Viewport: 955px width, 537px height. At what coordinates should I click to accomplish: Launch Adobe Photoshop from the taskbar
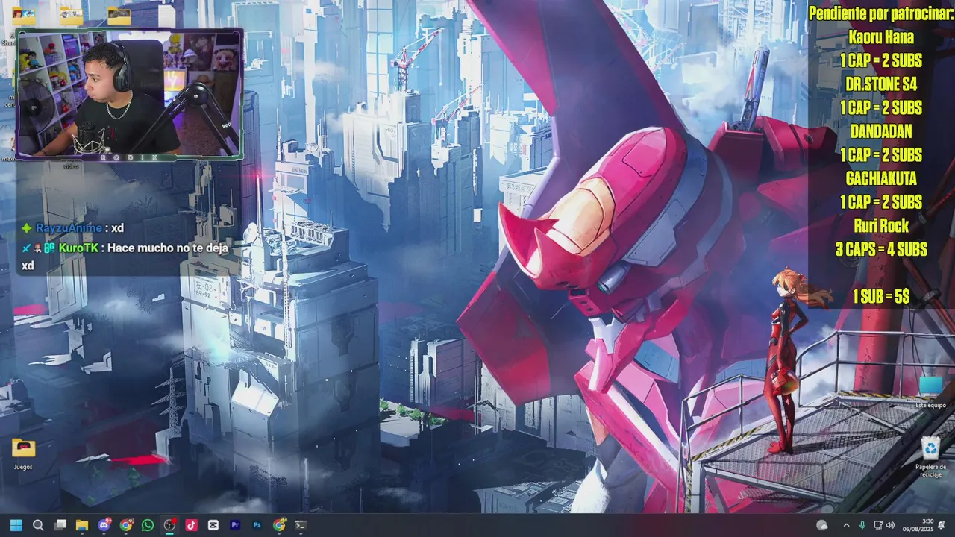pyautogui.click(x=257, y=525)
